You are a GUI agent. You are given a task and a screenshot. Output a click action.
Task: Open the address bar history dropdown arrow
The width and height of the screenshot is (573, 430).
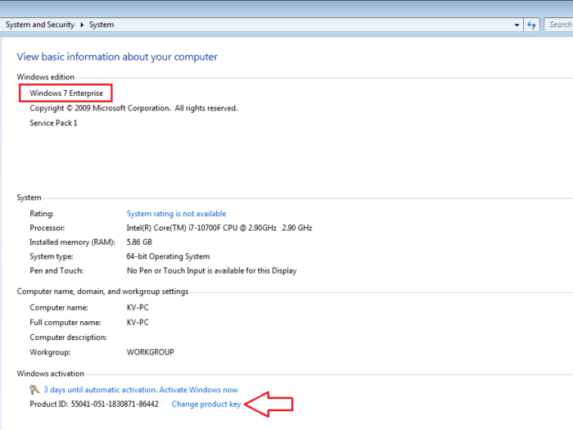coord(517,25)
